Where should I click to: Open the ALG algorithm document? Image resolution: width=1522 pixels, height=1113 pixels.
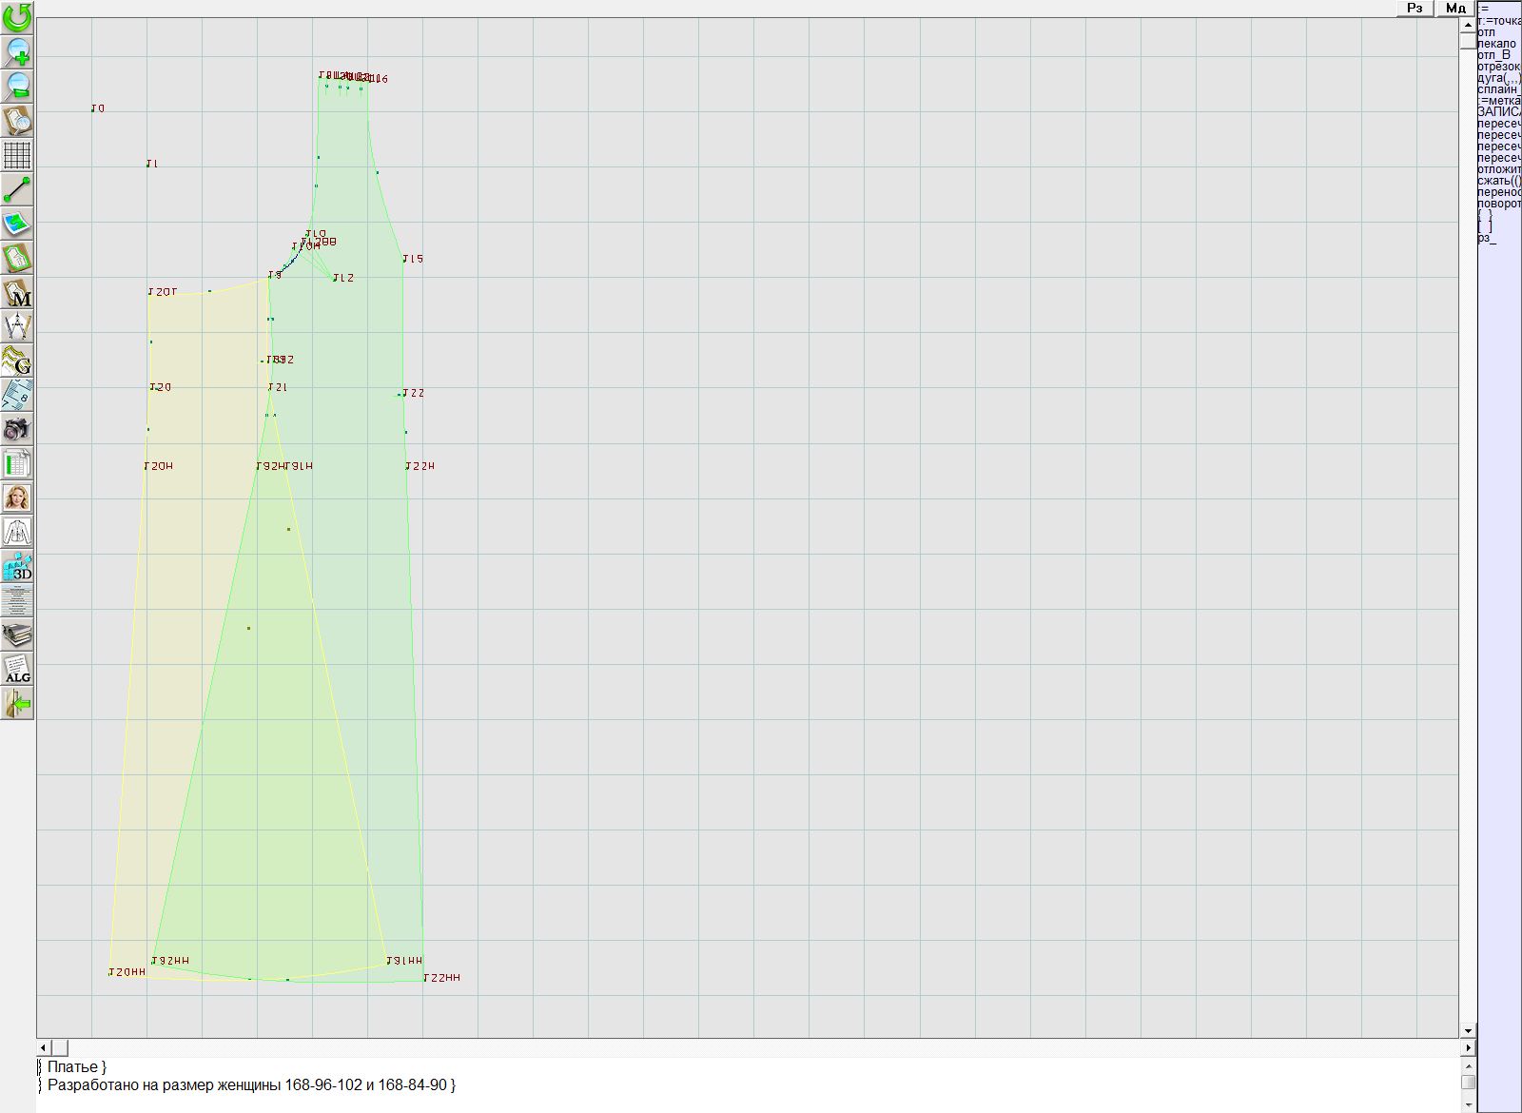point(17,669)
